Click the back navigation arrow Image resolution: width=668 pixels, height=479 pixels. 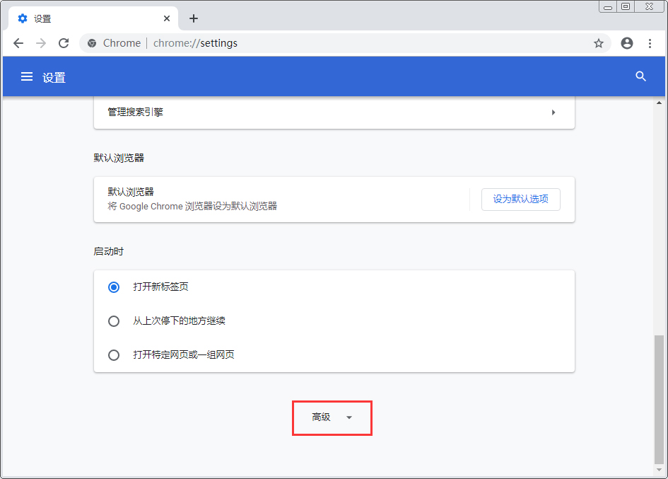click(x=18, y=43)
